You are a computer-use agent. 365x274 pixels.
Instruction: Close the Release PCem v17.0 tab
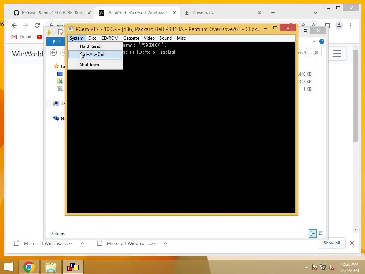(x=89, y=13)
